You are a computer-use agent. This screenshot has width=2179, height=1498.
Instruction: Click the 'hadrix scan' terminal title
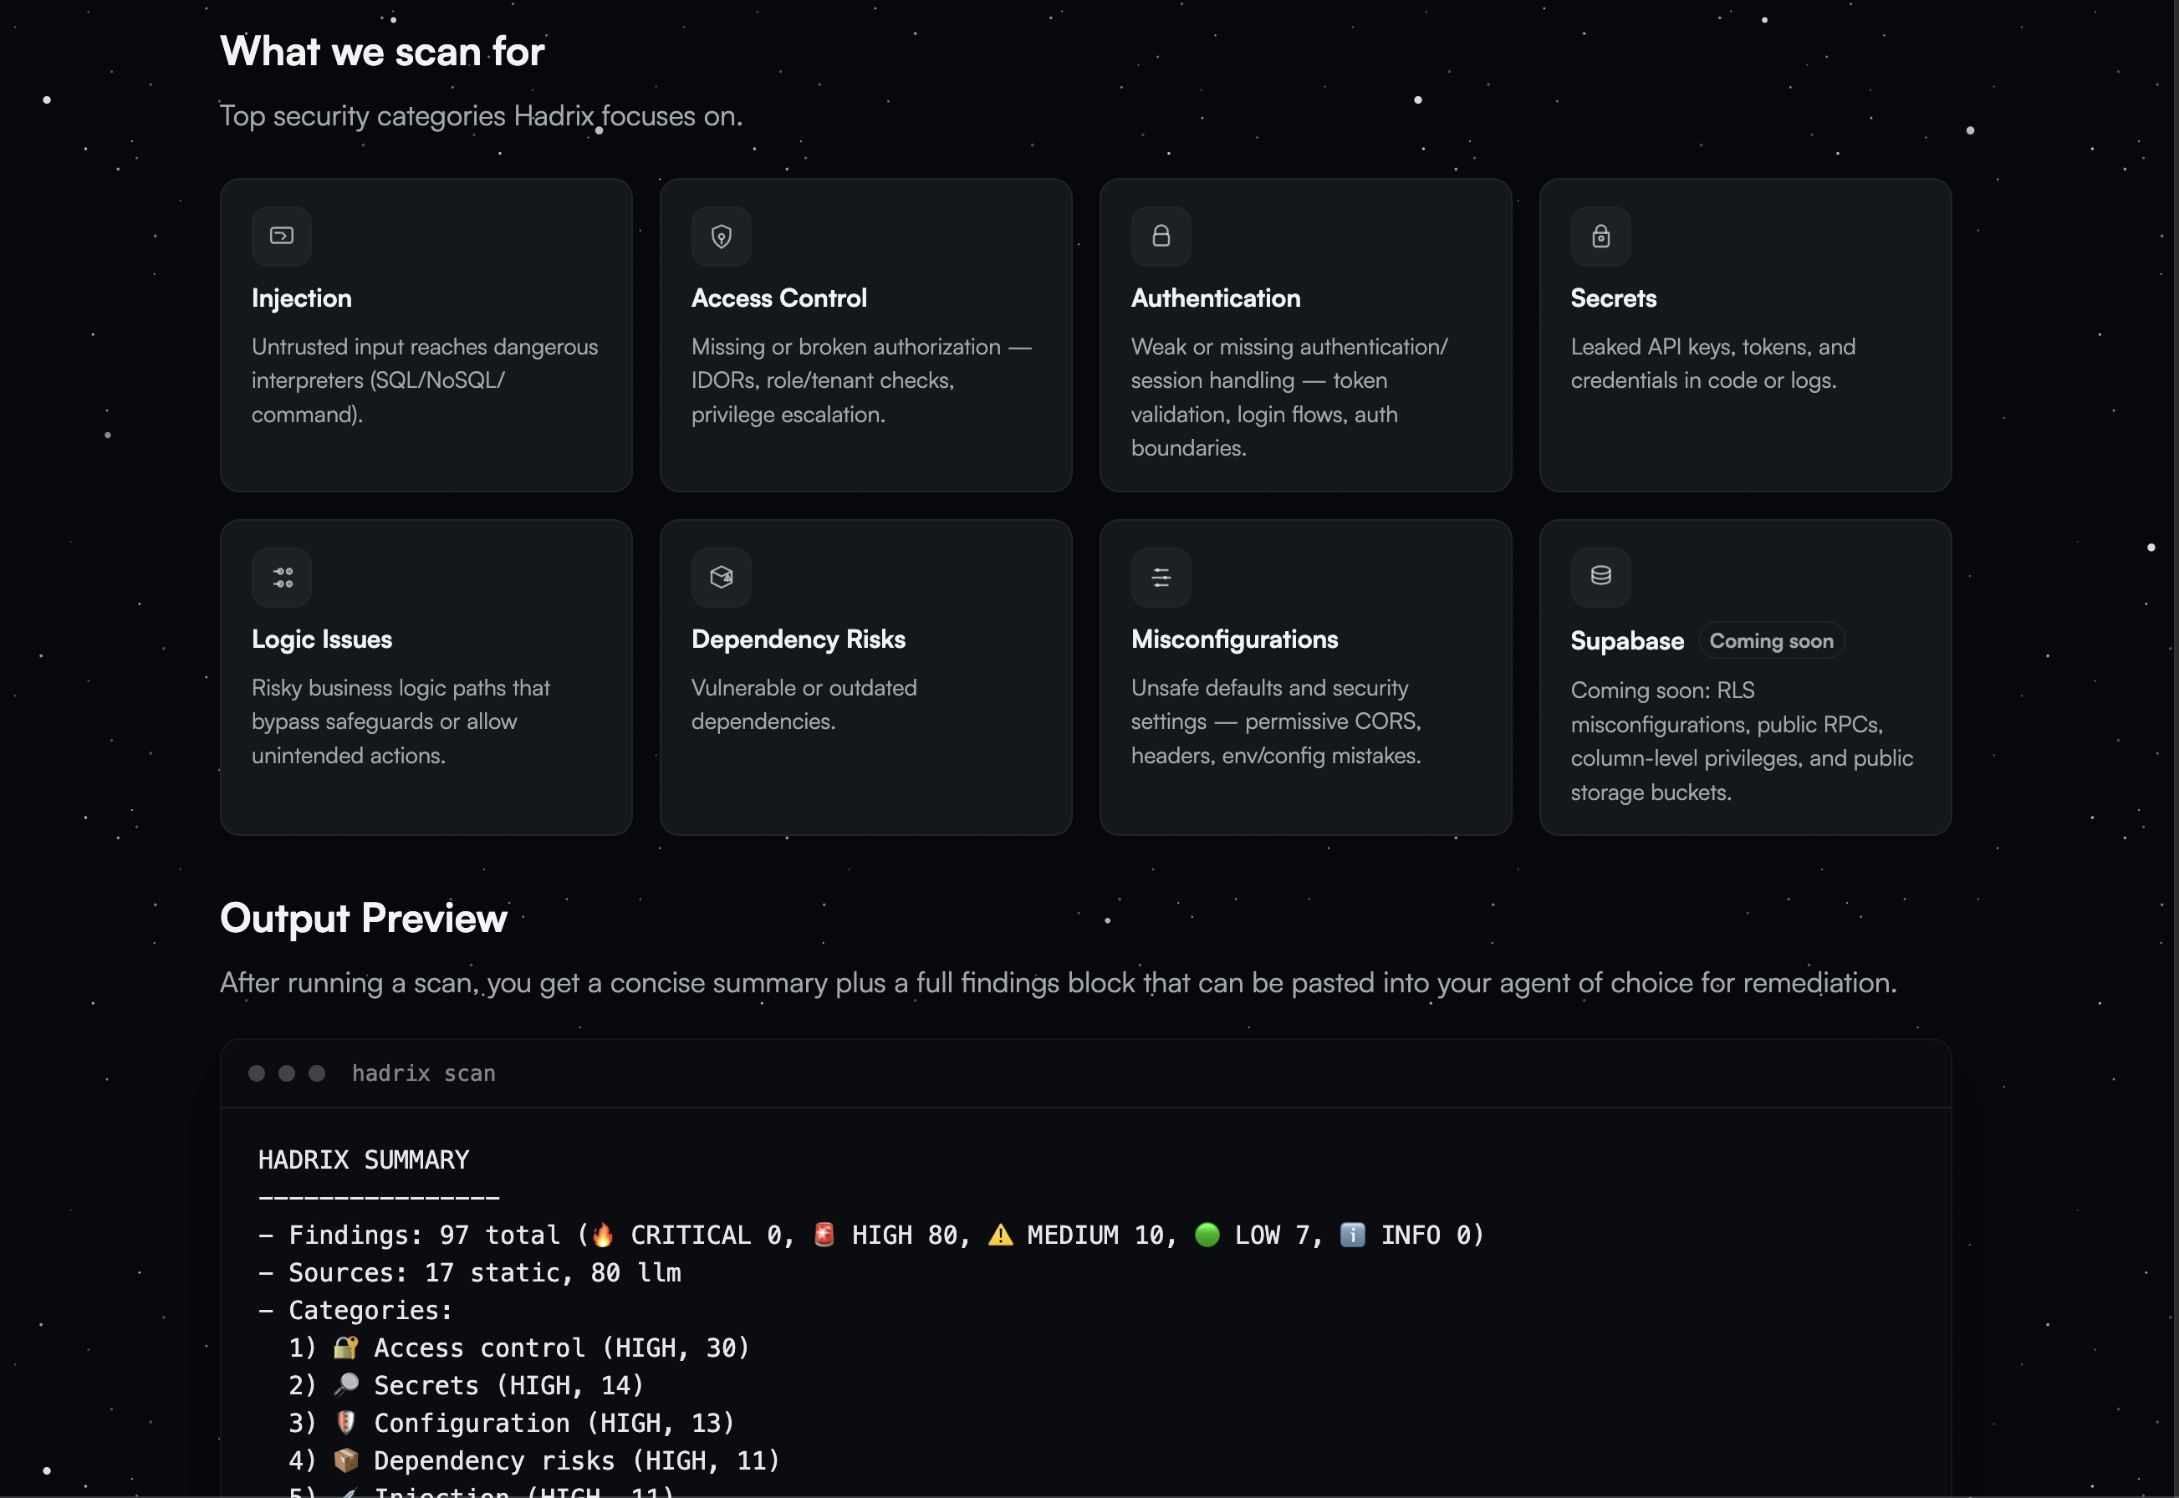coord(423,1073)
